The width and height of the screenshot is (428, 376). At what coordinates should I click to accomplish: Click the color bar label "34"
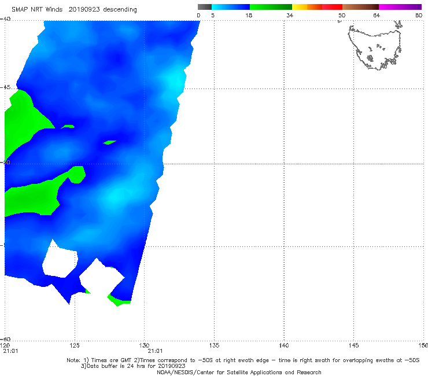(x=290, y=15)
